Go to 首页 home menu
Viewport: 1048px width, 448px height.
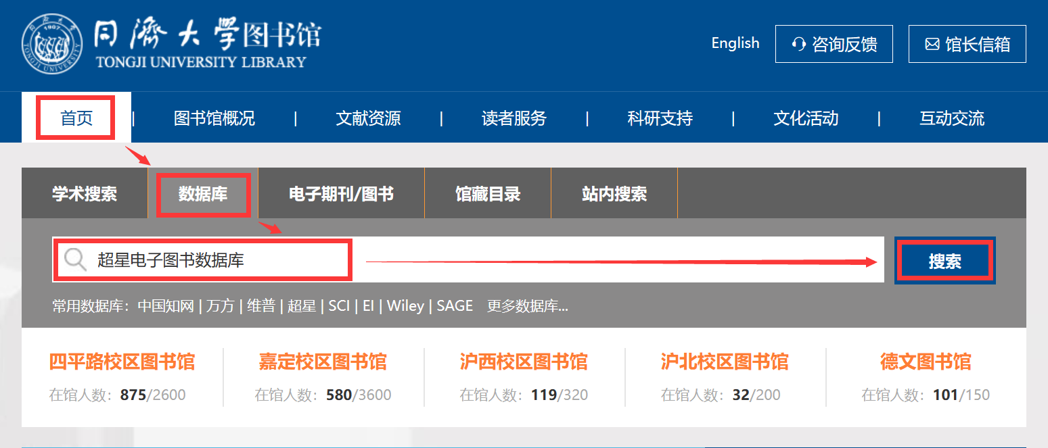click(76, 118)
